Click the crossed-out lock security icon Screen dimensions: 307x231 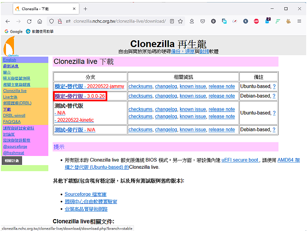tap(60, 21)
